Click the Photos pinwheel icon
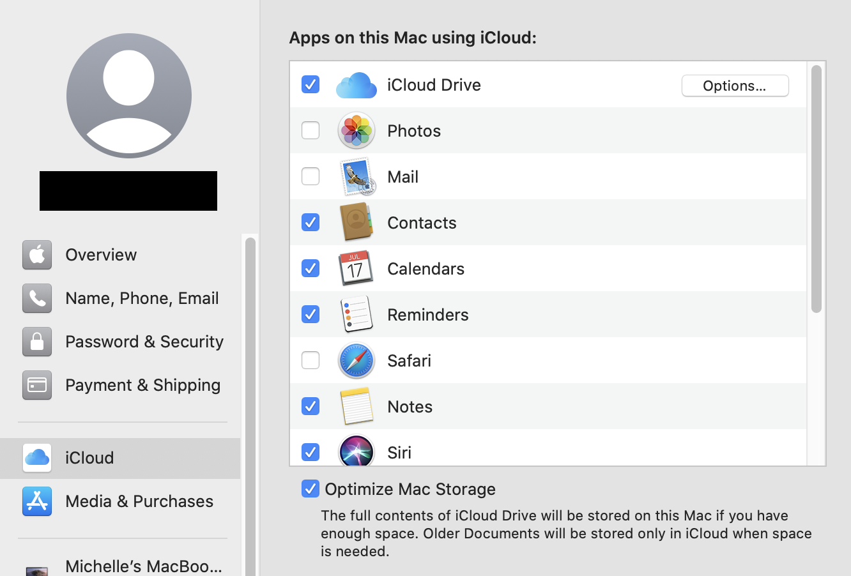Image resolution: width=851 pixels, height=576 pixels. (x=356, y=130)
